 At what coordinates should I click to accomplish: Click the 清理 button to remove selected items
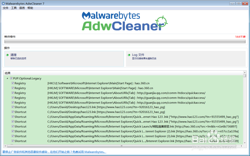64,59
